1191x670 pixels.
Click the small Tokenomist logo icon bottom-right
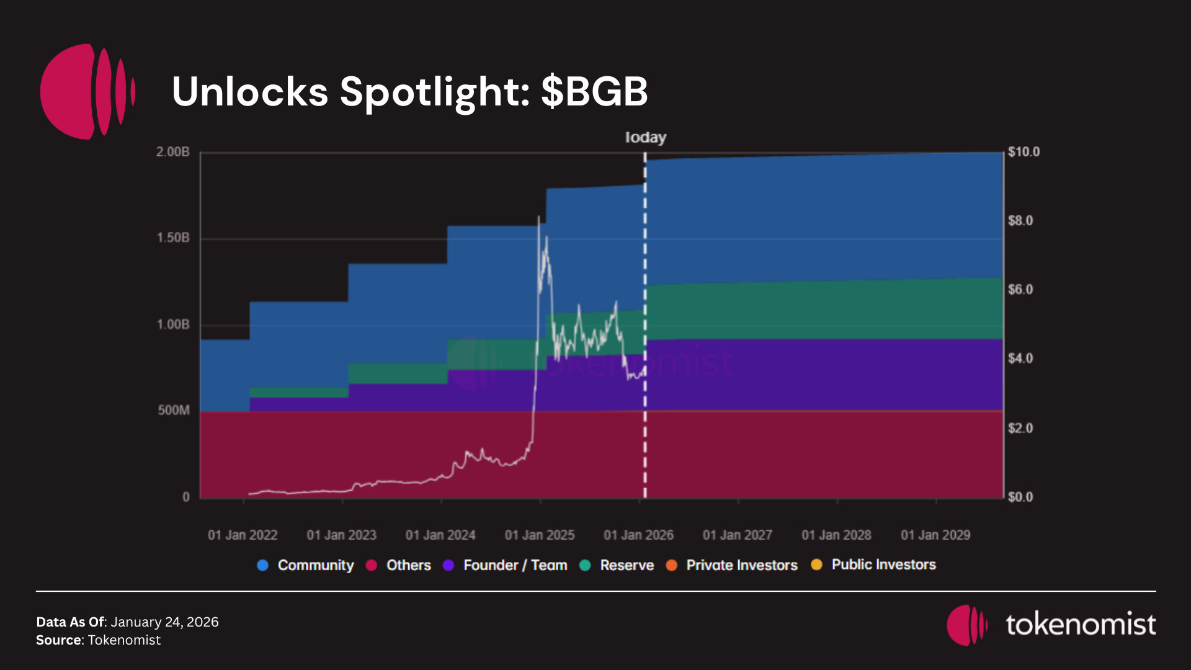966,625
